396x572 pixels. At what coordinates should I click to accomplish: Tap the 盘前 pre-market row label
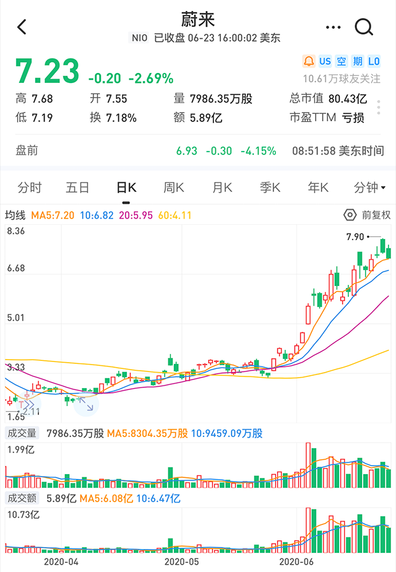click(27, 150)
